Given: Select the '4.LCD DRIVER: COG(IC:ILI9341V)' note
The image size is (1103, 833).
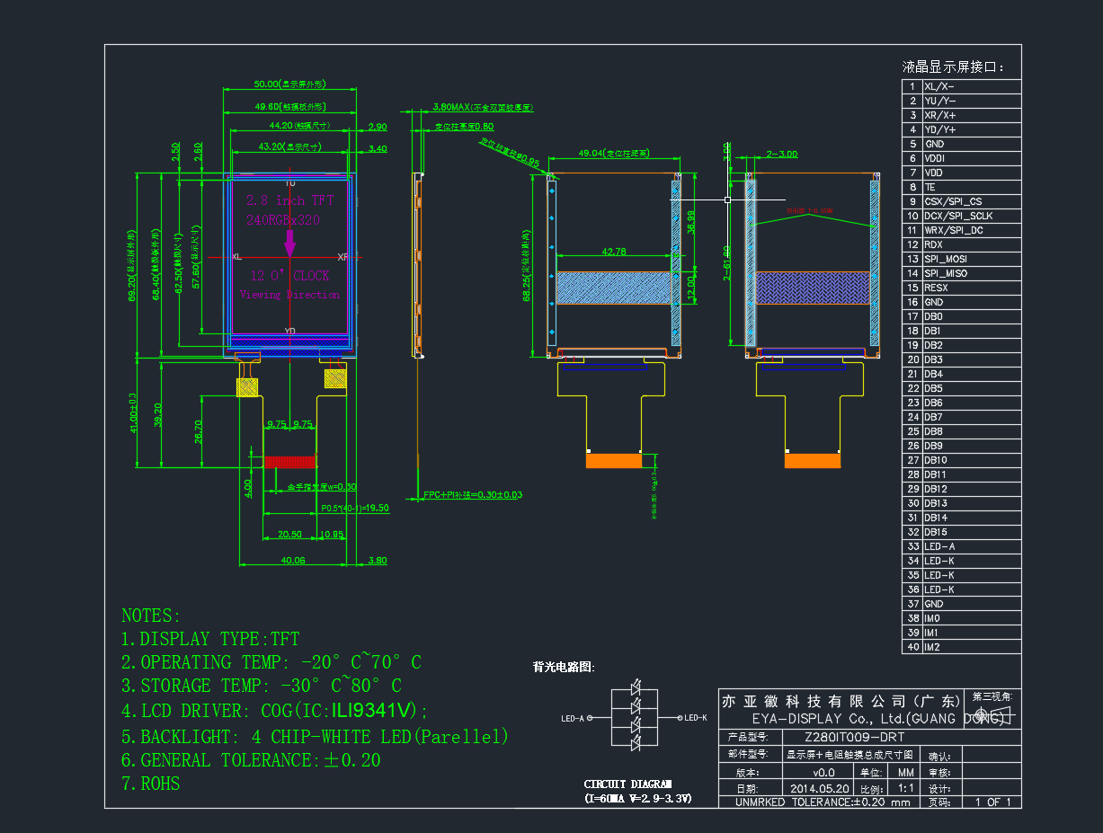Looking at the screenshot, I should pyautogui.click(x=275, y=711).
